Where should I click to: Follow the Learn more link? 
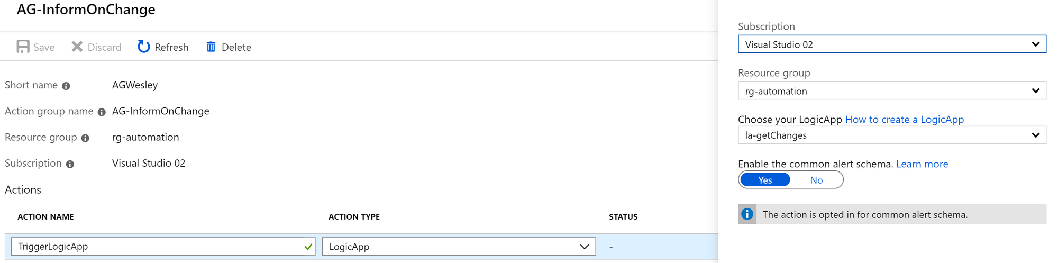tap(922, 164)
